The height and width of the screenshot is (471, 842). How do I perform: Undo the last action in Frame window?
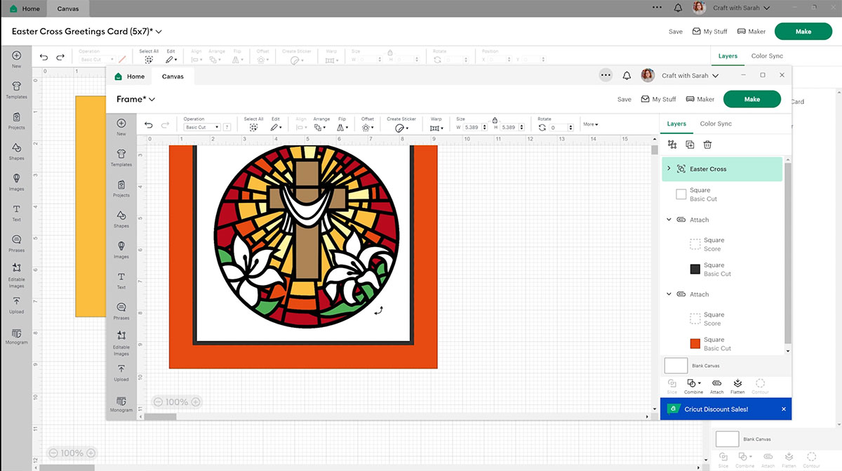(148, 126)
